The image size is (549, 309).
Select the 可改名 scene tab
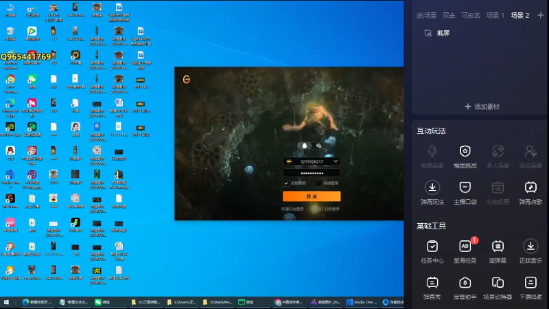coord(471,15)
